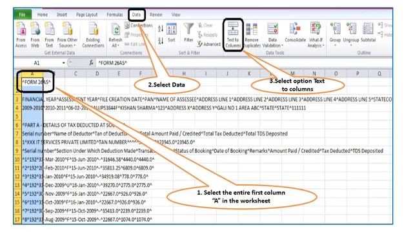Click Reapply filter option
The image size is (413, 232).
[208, 35]
